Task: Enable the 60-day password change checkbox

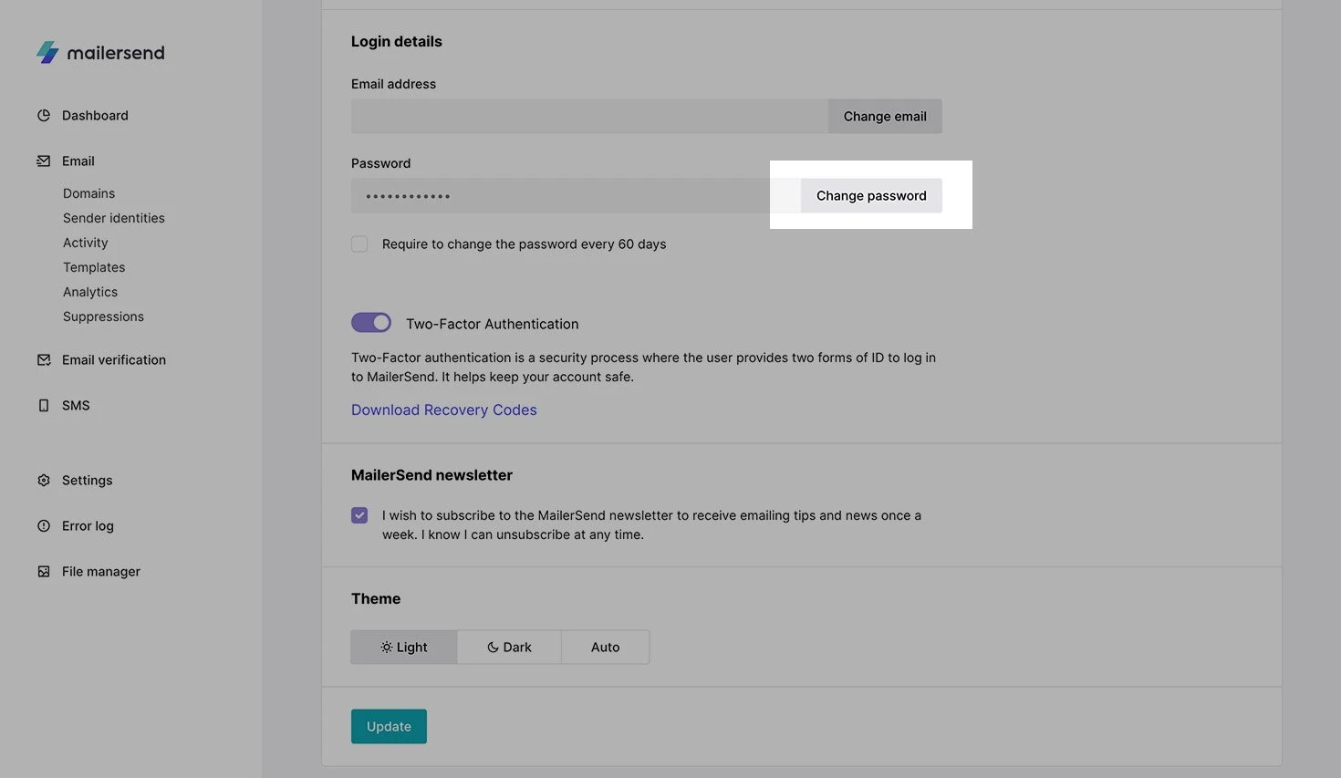Action: click(x=359, y=244)
